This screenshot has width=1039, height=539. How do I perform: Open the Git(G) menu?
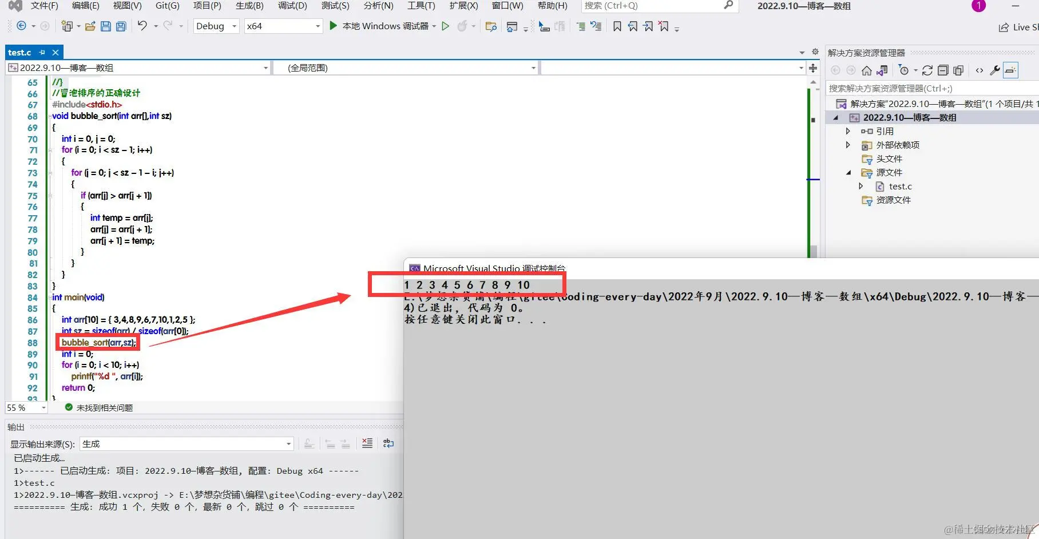[168, 6]
